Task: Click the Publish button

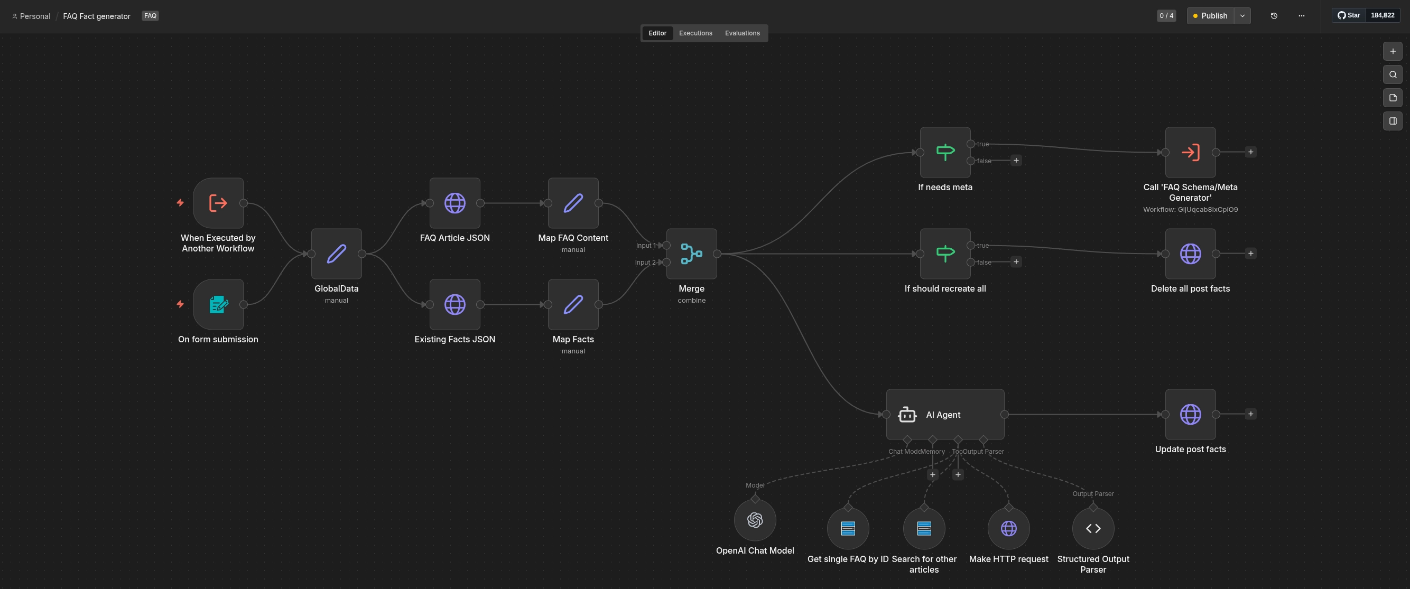Action: click(1211, 16)
